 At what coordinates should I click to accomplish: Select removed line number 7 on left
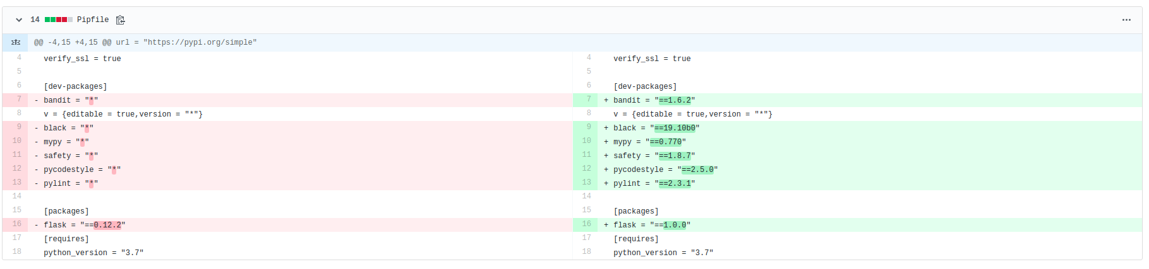[x=19, y=100]
